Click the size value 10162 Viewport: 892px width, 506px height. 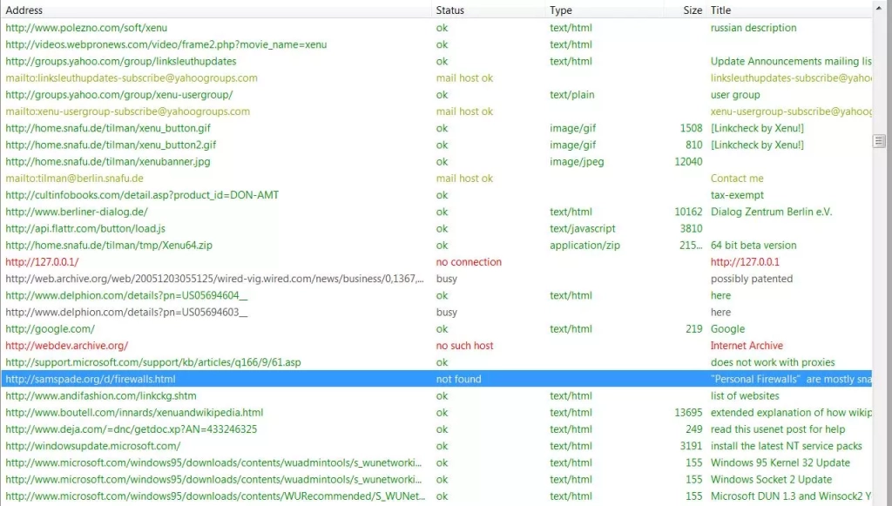(x=688, y=212)
